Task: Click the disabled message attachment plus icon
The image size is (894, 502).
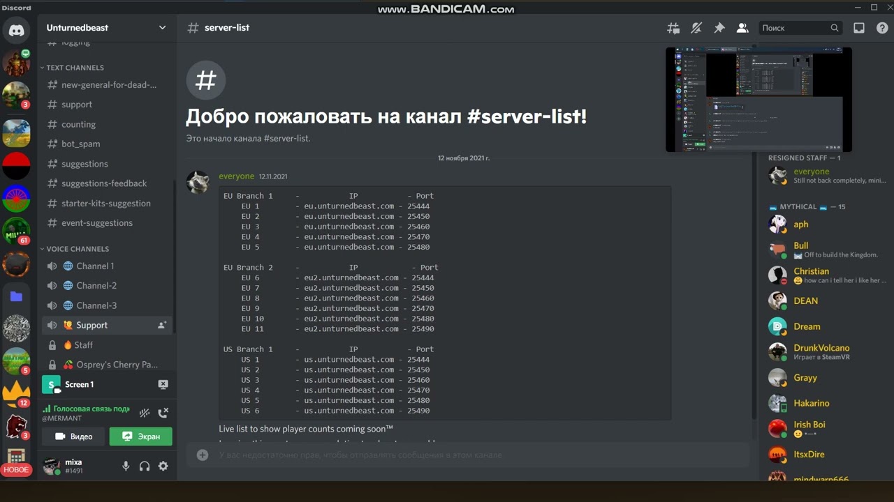Action: (x=203, y=455)
